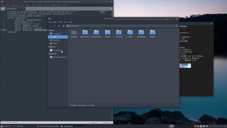Open ArcoLinux application menu on panel
Viewport: 227px width, 128px height.
[x=6, y=126]
